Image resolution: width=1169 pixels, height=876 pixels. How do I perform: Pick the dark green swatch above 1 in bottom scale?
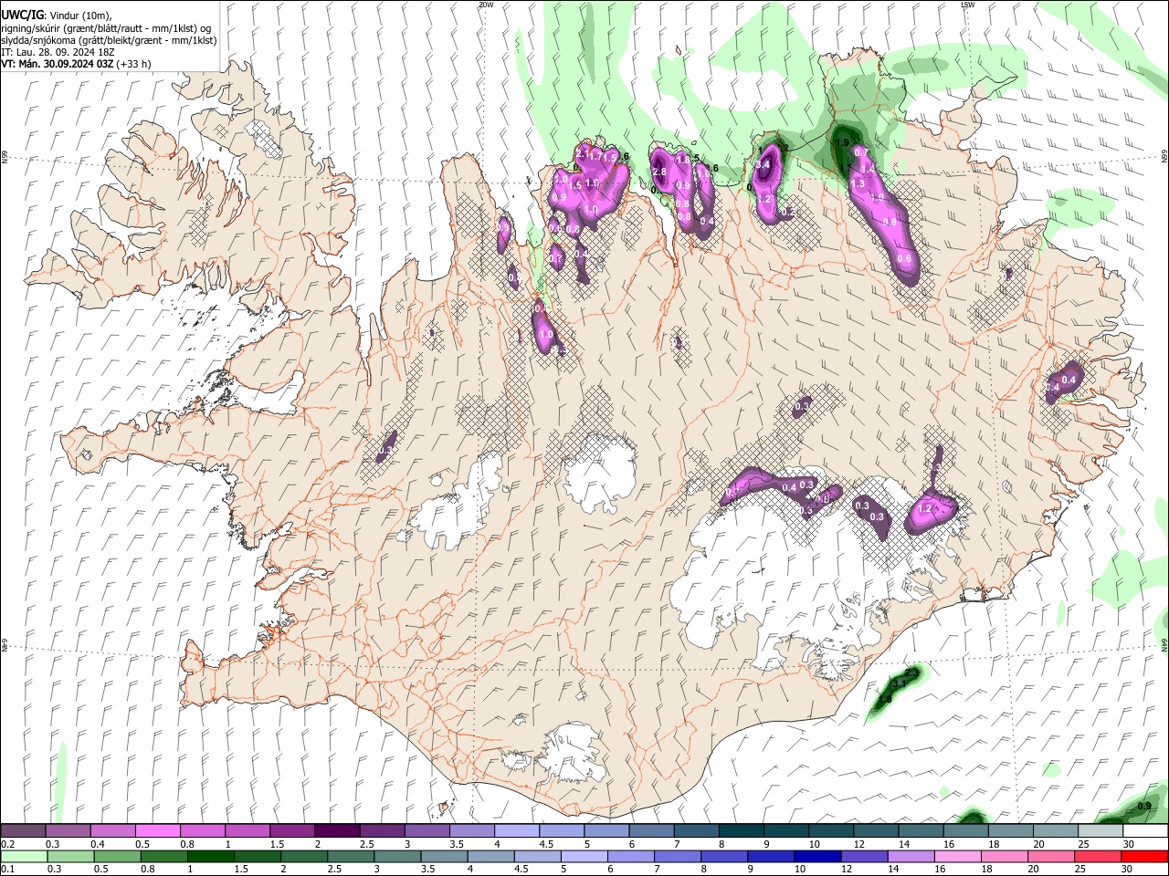(210, 856)
